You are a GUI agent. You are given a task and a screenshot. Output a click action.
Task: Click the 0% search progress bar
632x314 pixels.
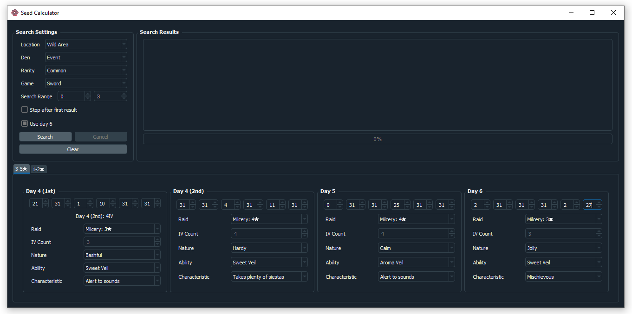(x=377, y=139)
